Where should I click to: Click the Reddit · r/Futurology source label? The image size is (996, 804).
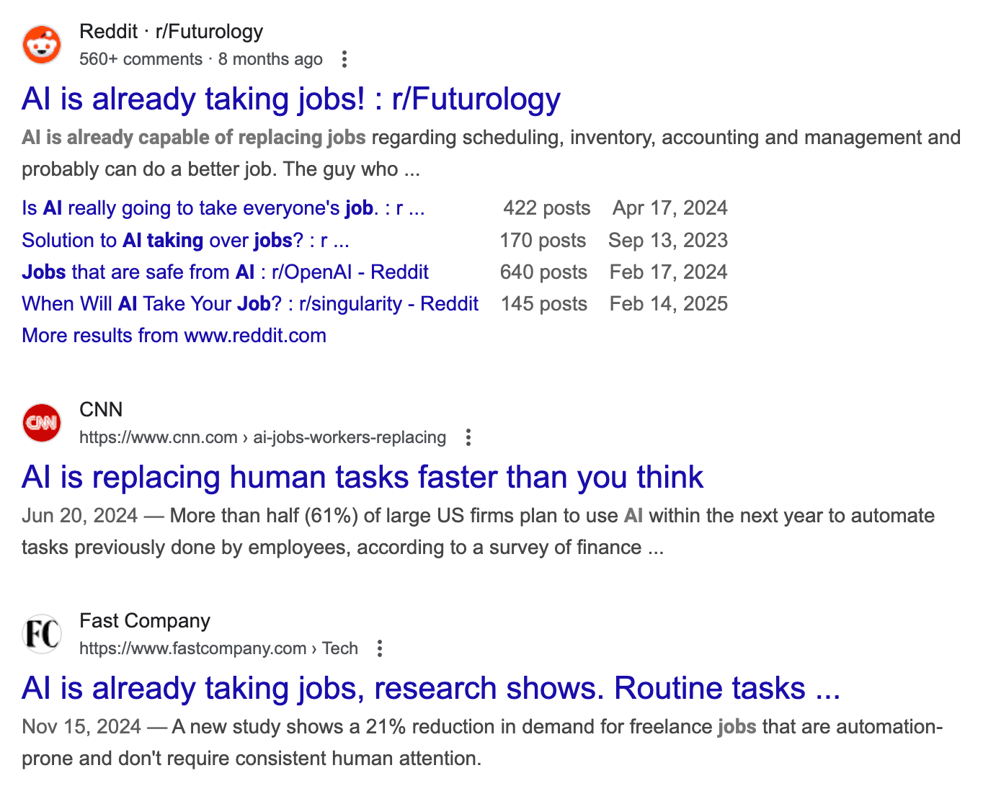(171, 32)
